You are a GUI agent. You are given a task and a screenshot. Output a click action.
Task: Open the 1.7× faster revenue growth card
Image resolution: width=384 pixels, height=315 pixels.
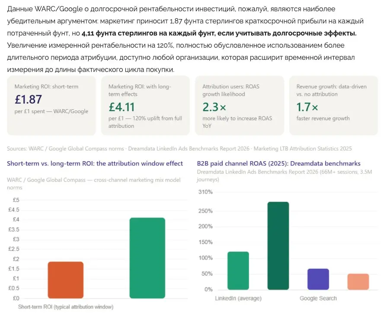coord(333,105)
